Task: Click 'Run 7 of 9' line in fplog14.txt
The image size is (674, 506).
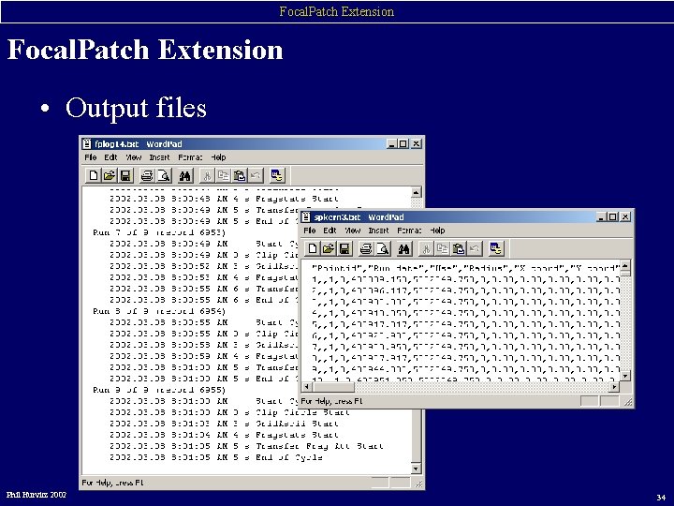Action: [x=159, y=232]
